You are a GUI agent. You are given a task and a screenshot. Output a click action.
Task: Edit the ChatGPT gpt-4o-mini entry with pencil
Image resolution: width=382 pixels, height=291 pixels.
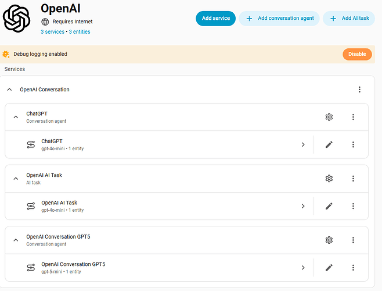(329, 145)
